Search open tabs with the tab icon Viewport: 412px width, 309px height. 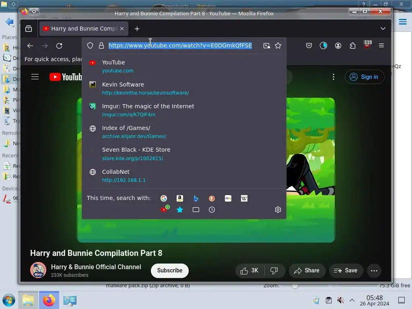(x=196, y=210)
